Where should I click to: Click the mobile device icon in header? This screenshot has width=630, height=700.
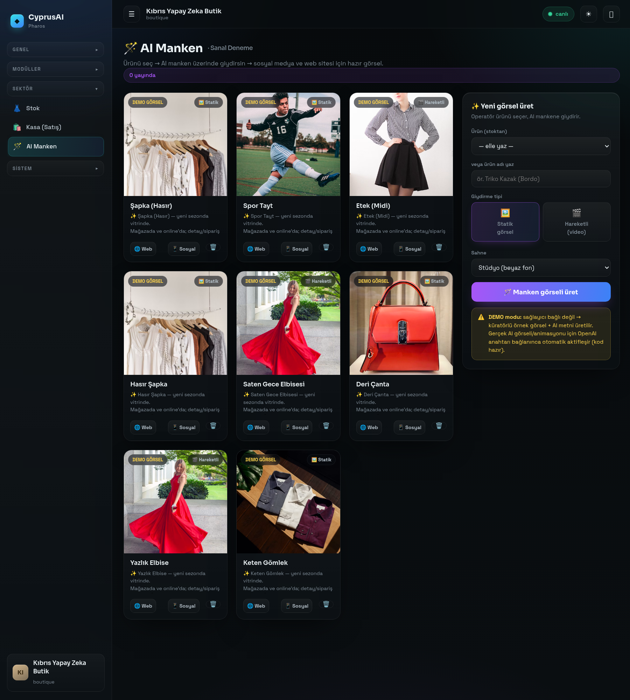pyautogui.click(x=611, y=14)
